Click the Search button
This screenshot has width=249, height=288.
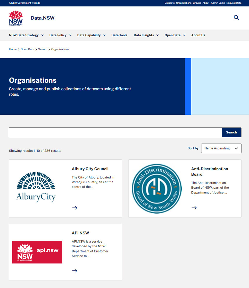coord(231,132)
